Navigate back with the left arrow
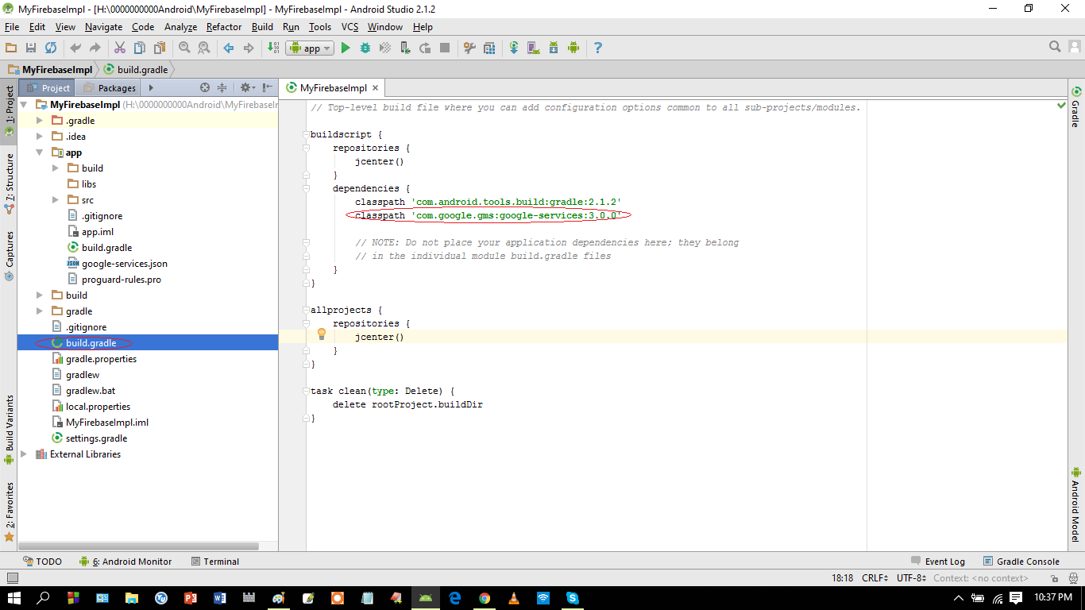Image resolution: width=1085 pixels, height=610 pixels. (x=229, y=48)
